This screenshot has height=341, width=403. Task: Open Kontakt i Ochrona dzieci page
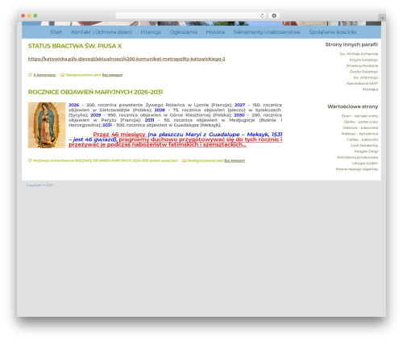tap(102, 32)
